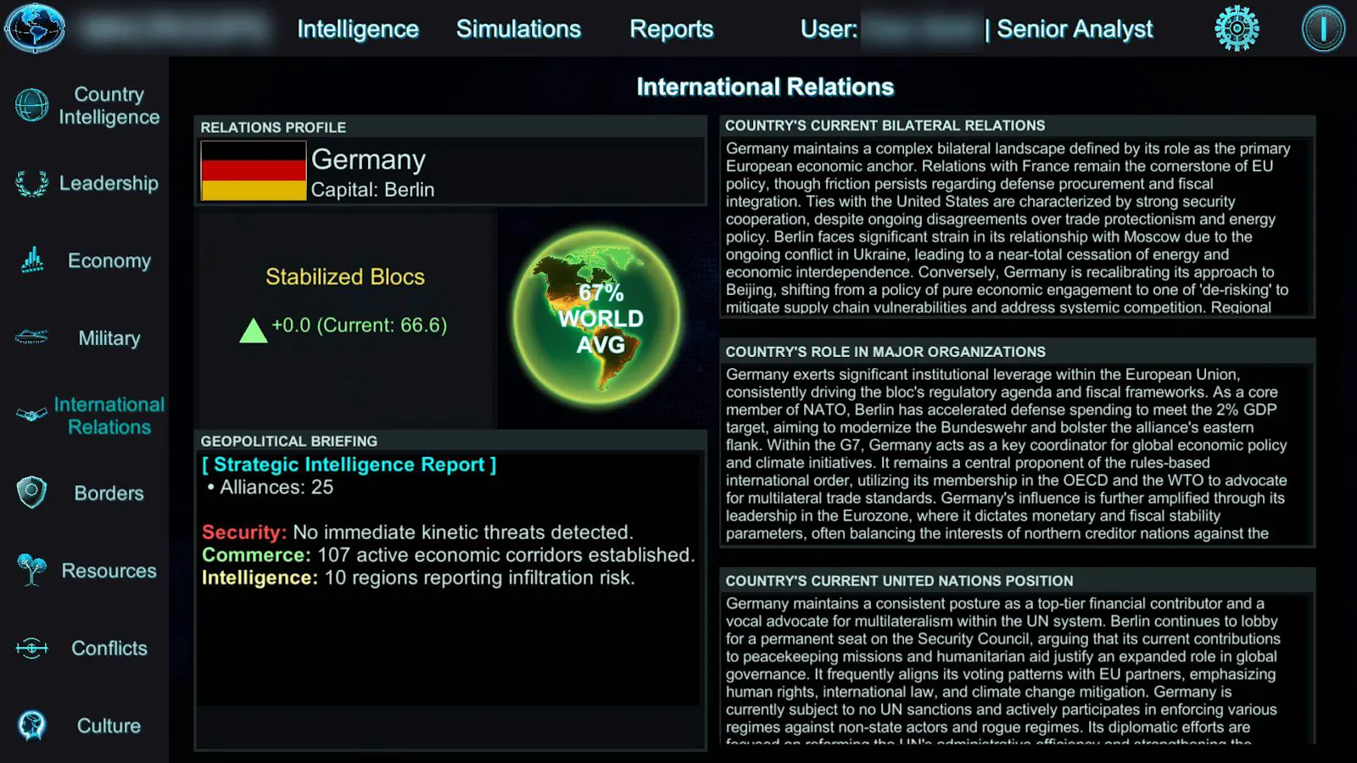
Task: Click the 67% World Avg globe
Action: (x=596, y=316)
